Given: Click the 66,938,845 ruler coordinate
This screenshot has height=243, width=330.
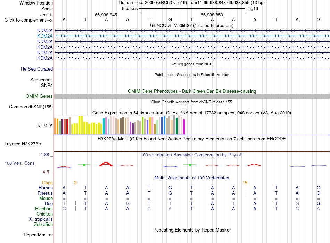Looking at the screenshot, I should [106, 15].
